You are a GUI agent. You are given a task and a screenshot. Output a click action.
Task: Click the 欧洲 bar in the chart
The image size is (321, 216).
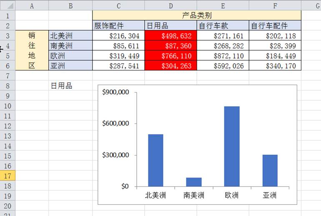(x=232, y=146)
